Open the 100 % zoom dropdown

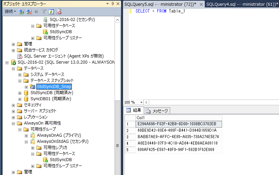click(141, 102)
